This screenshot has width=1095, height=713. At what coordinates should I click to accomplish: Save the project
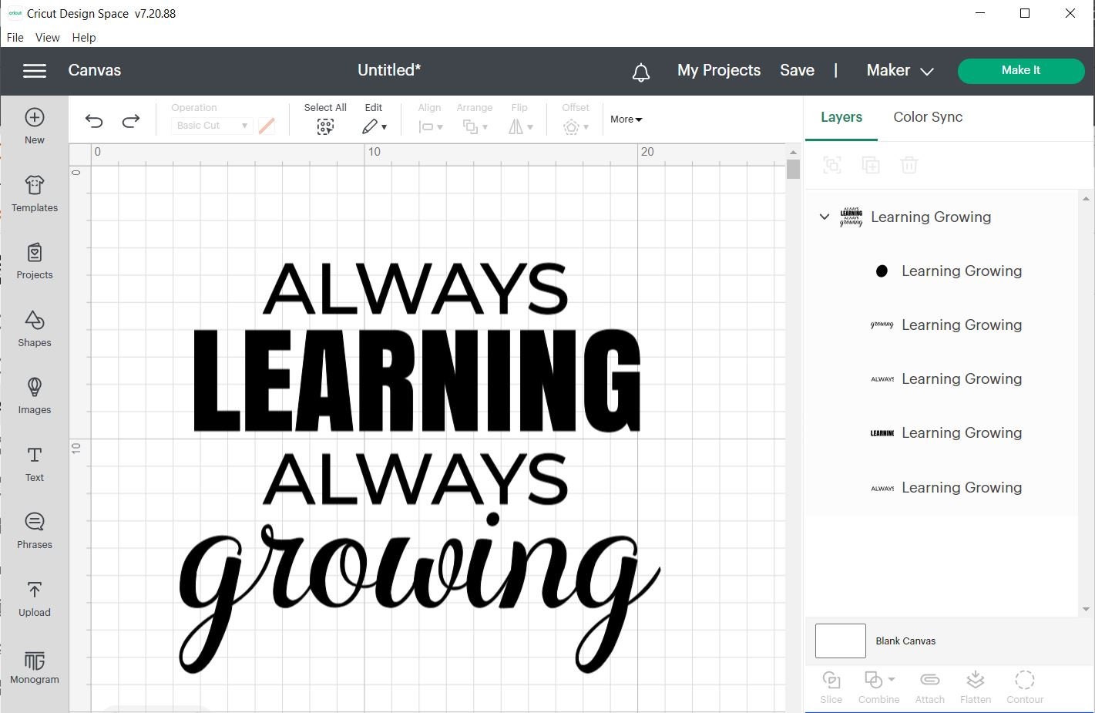(797, 69)
